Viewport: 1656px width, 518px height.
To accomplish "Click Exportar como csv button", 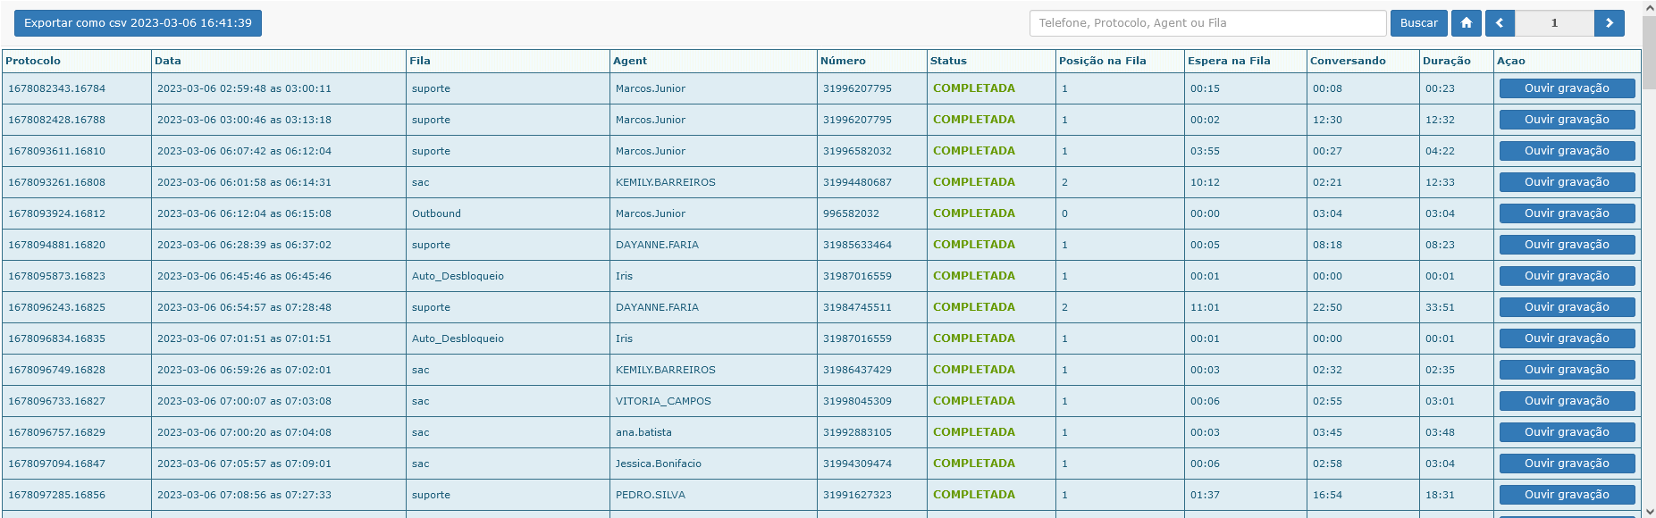I will 138,23.
